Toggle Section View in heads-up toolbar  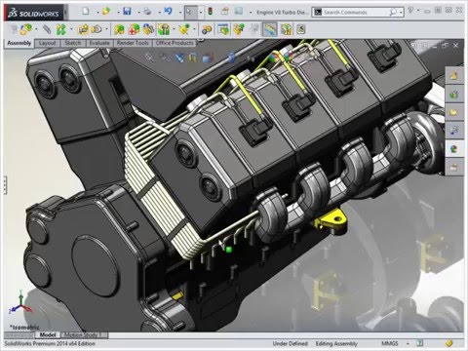(x=193, y=58)
